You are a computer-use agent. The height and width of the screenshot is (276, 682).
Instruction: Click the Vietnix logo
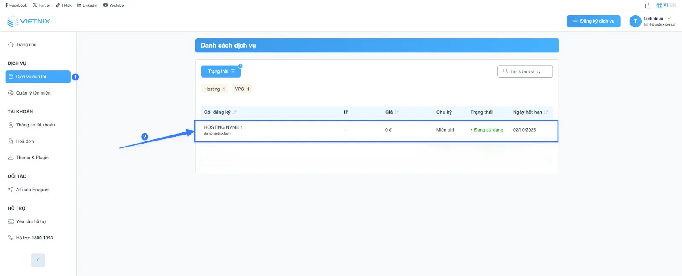click(29, 21)
